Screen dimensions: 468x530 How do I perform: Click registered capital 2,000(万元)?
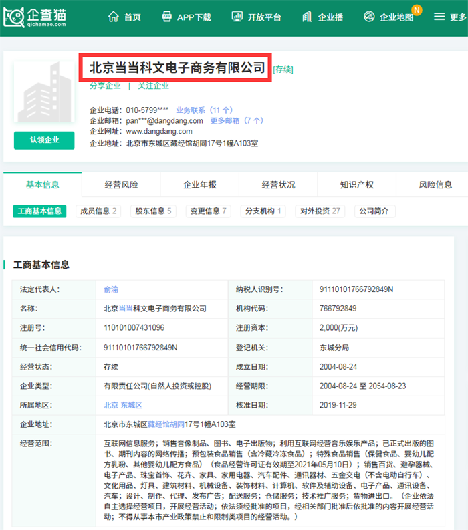click(x=338, y=328)
